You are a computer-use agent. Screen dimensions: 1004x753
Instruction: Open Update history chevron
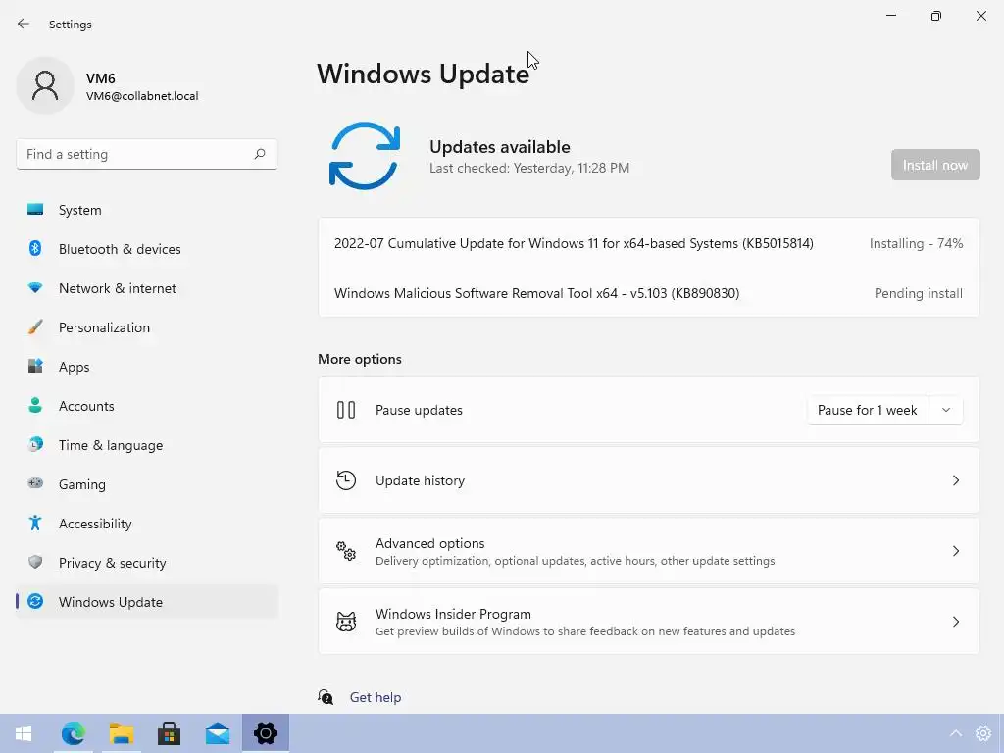coord(955,480)
